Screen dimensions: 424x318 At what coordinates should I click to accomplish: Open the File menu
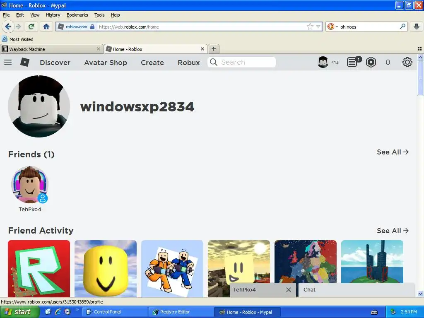point(6,15)
